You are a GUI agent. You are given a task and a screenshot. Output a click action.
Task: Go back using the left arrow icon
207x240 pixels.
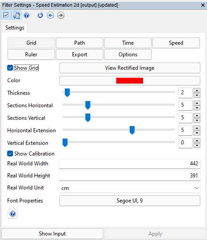click(x=51, y=15)
